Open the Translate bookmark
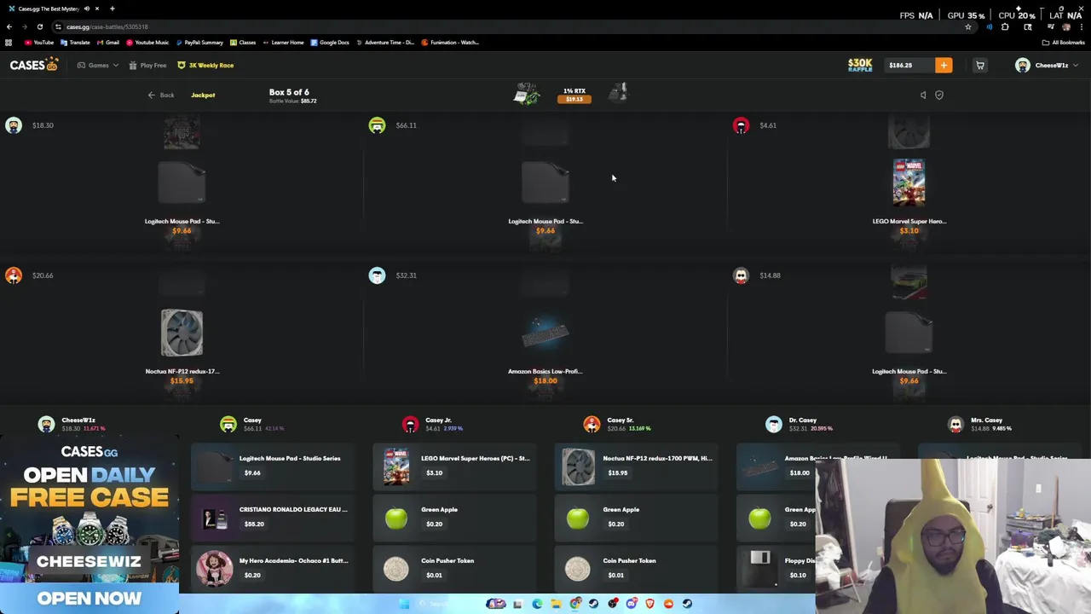 point(75,42)
